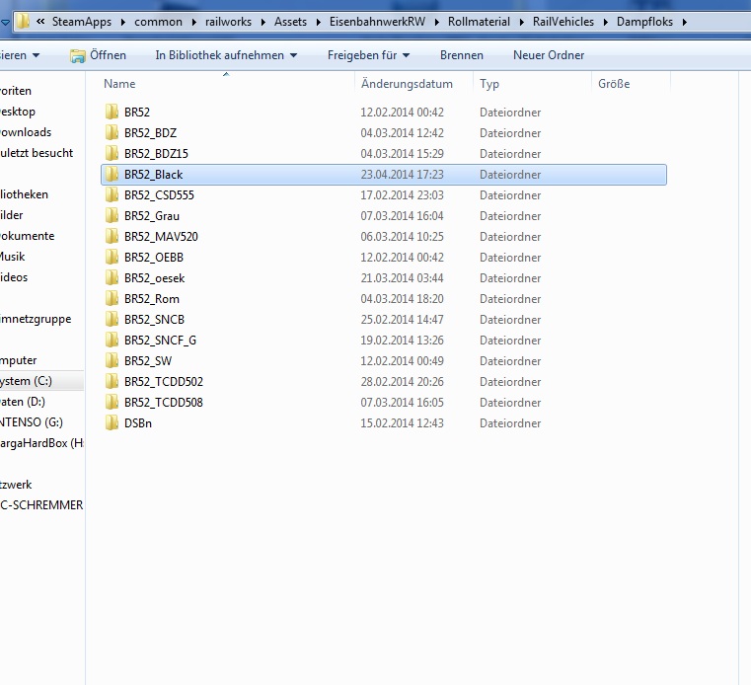Navigate to SteamApps in address bar
Image resolution: width=751 pixels, height=685 pixels.
click(x=82, y=22)
